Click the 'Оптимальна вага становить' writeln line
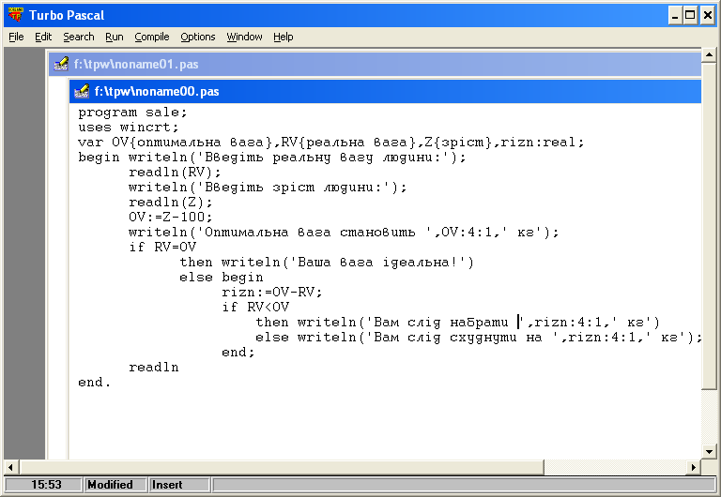721x497 pixels. [x=344, y=232]
